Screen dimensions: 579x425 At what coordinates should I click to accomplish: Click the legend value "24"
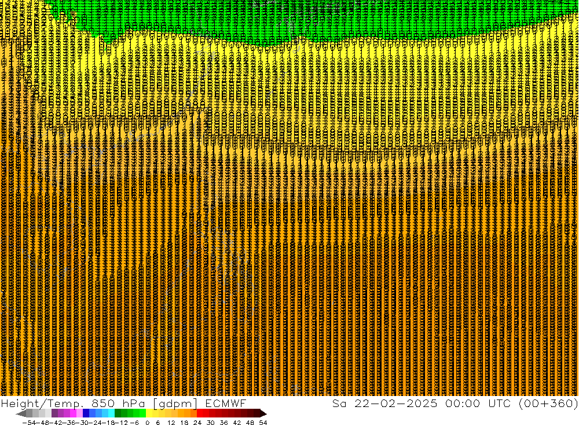(x=197, y=423)
